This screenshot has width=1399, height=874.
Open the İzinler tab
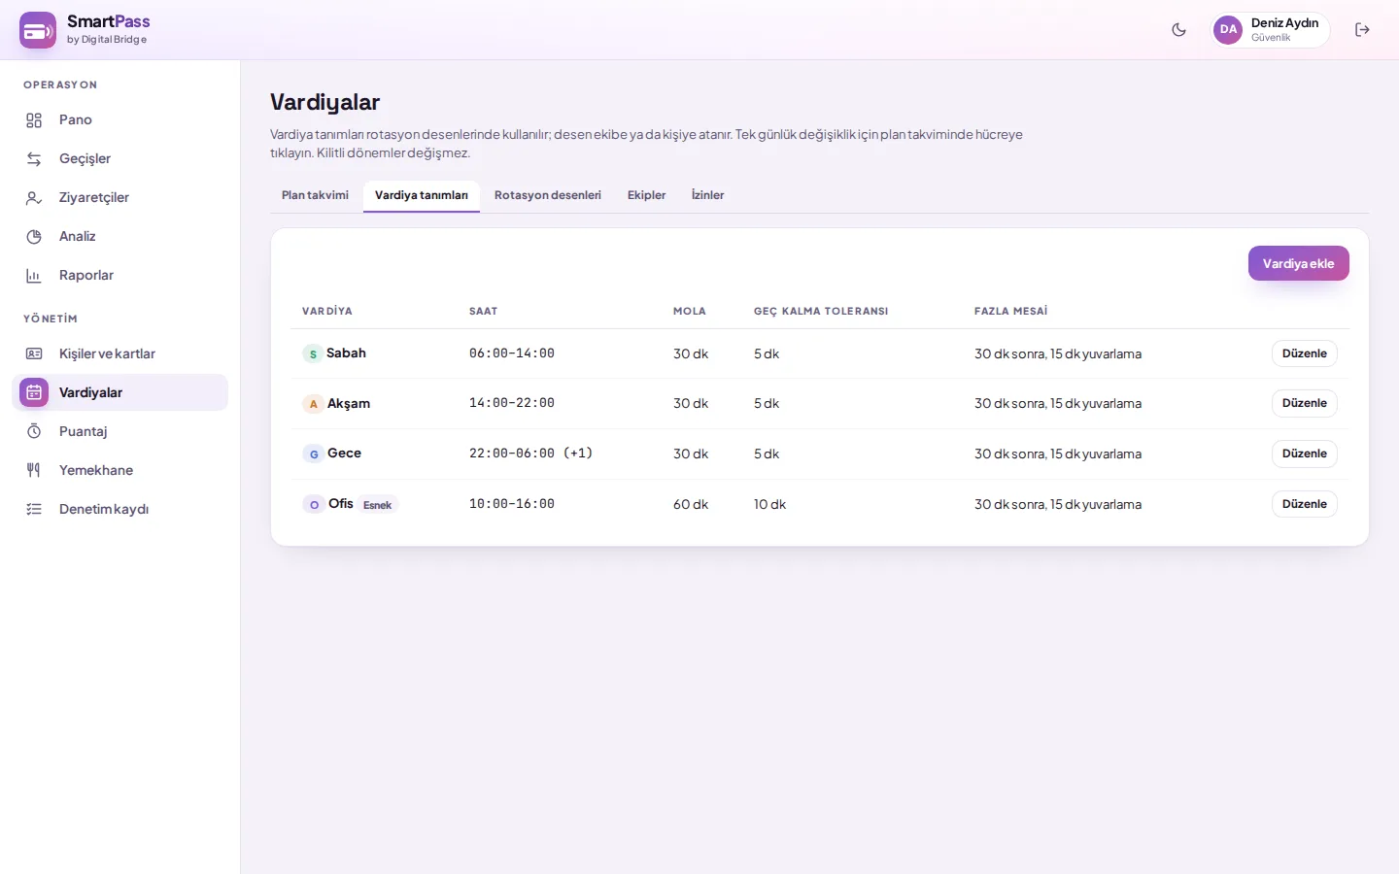(707, 195)
